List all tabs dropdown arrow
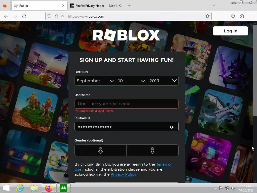 click(x=214, y=6)
